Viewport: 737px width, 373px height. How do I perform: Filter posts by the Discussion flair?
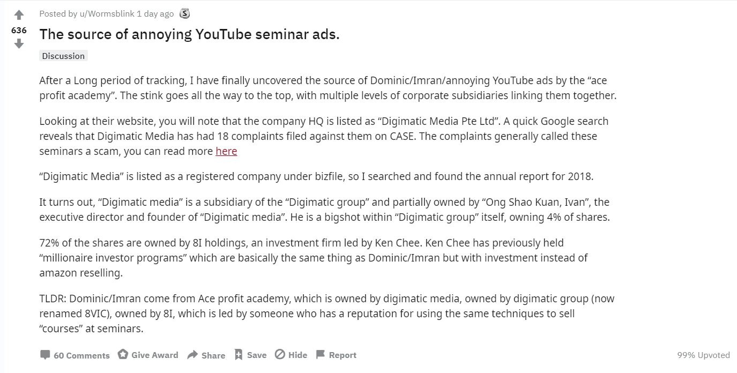pyautogui.click(x=63, y=56)
